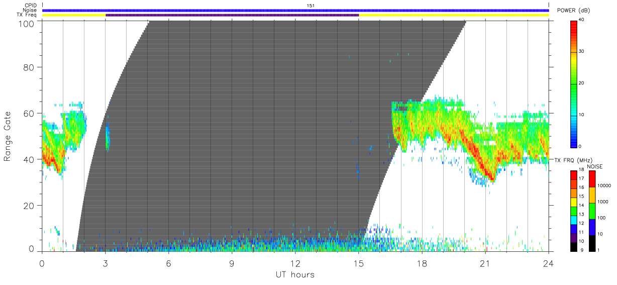Click the TX FRQ (MHz) legend title
Viewport: 617px width, 285px height.
pyautogui.click(x=572, y=160)
